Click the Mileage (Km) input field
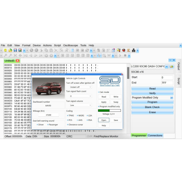The width and height of the screenshot is (182, 182). point(48,115)
